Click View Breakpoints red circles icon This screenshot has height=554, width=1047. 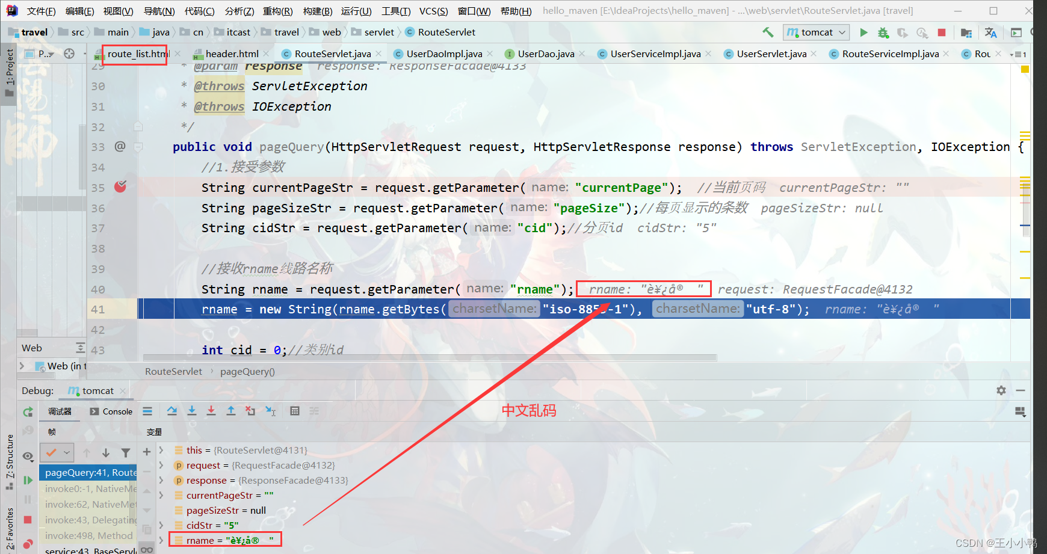coord(28,544)
